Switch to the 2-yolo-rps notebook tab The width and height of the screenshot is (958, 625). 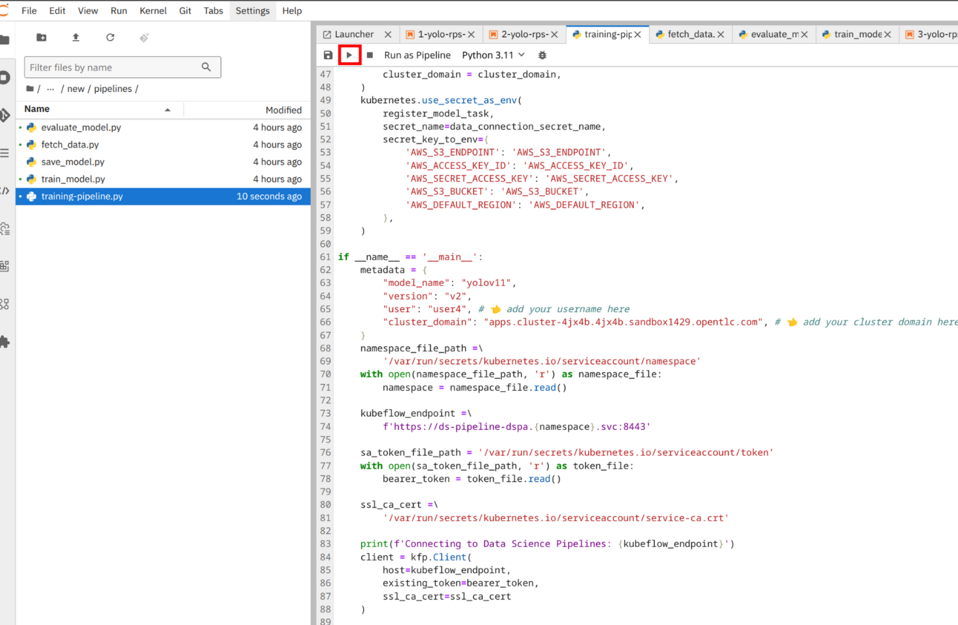click(524, 34)
